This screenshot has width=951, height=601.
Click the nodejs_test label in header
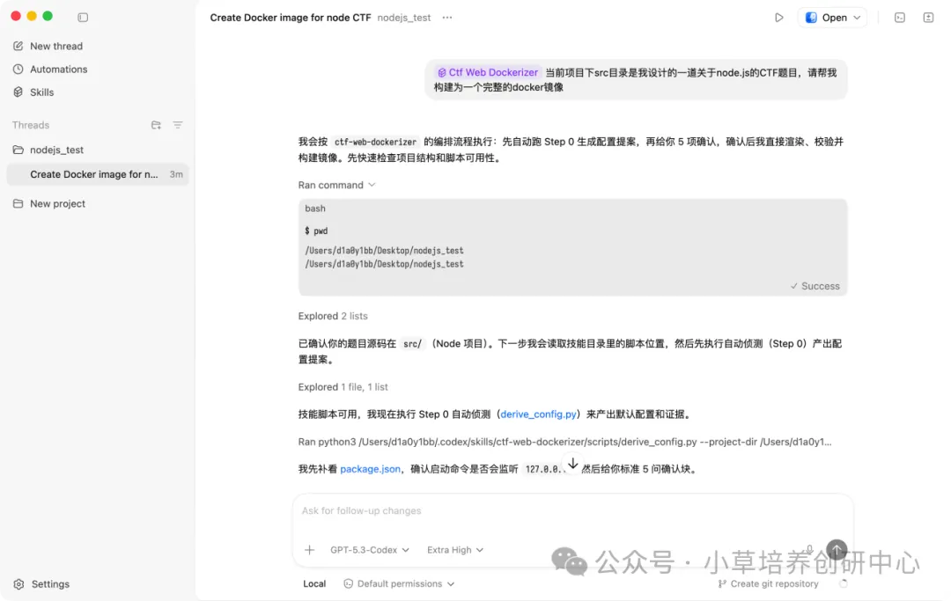(x=404, y=18)
